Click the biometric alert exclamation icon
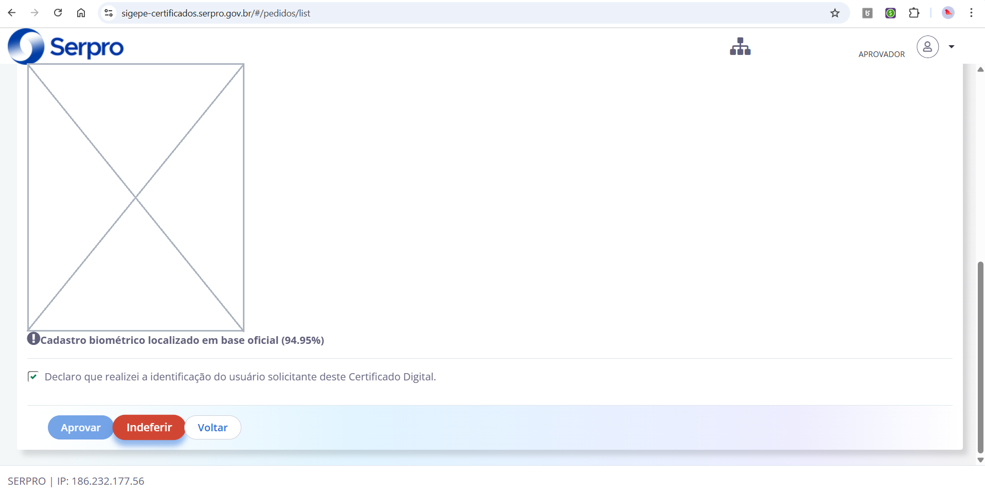 pos(33,339)
